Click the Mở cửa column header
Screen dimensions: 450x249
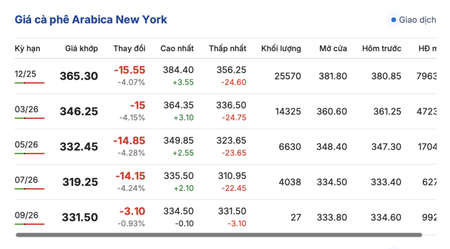point(332,48)
